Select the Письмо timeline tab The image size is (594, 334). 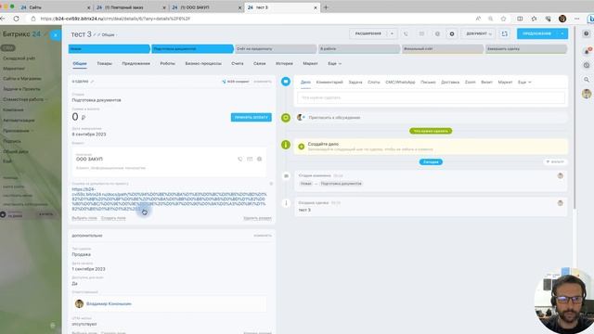coord(428,83)
